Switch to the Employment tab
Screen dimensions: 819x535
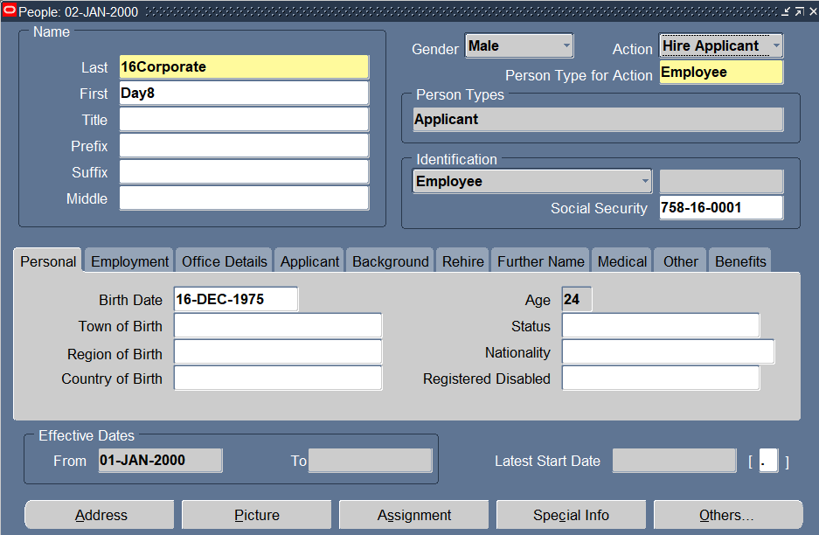coord(129,261)
